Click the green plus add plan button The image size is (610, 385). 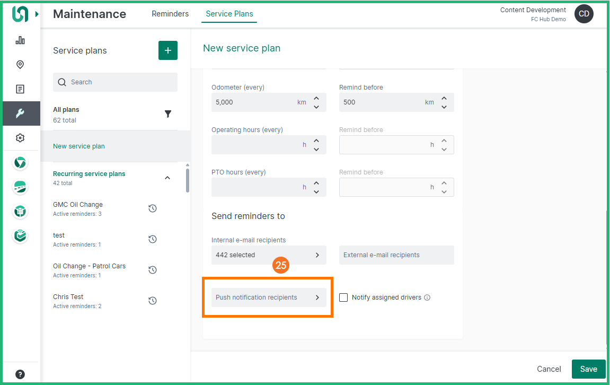168,50
